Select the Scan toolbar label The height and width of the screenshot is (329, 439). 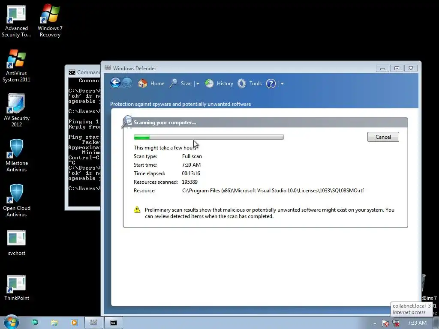pos(186,84)
